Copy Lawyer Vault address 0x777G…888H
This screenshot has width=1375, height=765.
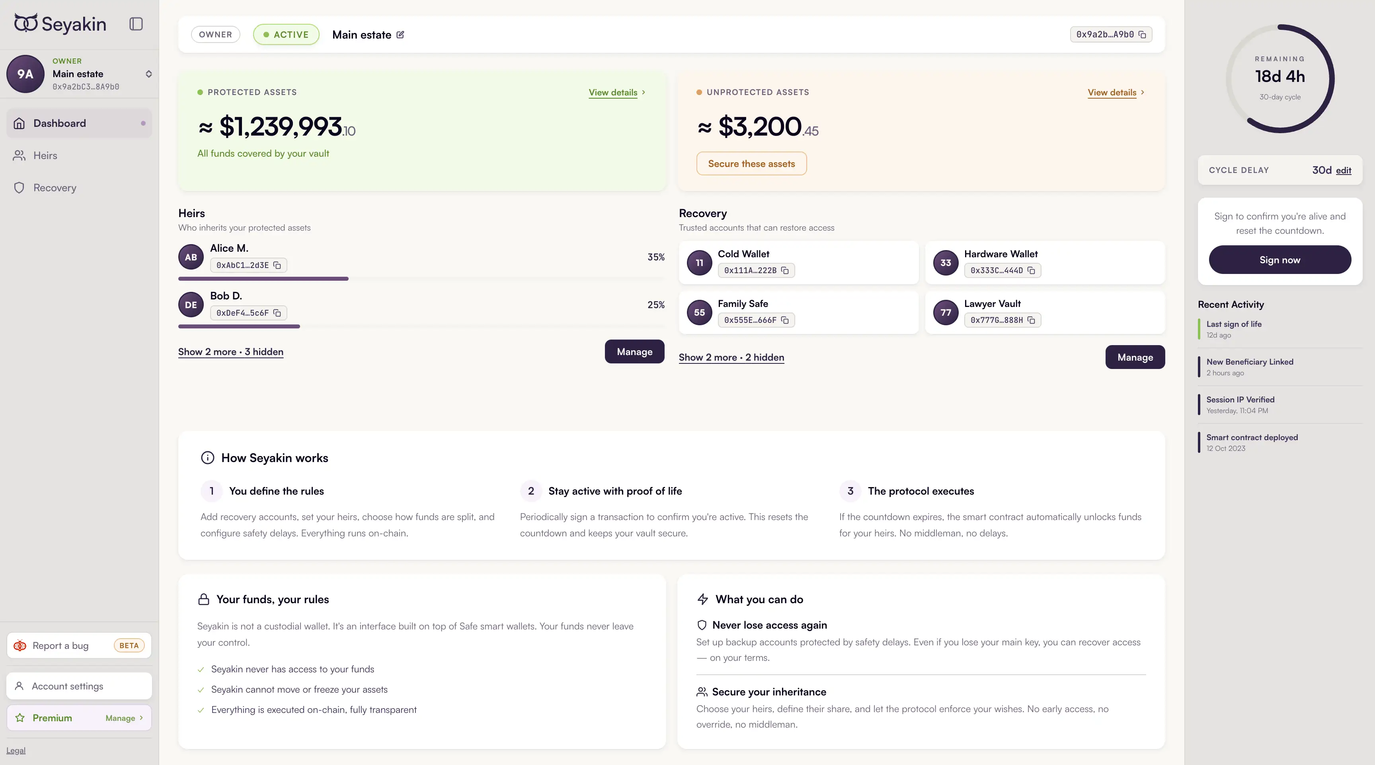point(1031,320)
